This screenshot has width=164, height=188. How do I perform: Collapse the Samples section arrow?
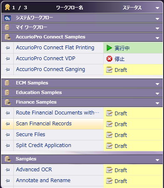tap(157, 160)
